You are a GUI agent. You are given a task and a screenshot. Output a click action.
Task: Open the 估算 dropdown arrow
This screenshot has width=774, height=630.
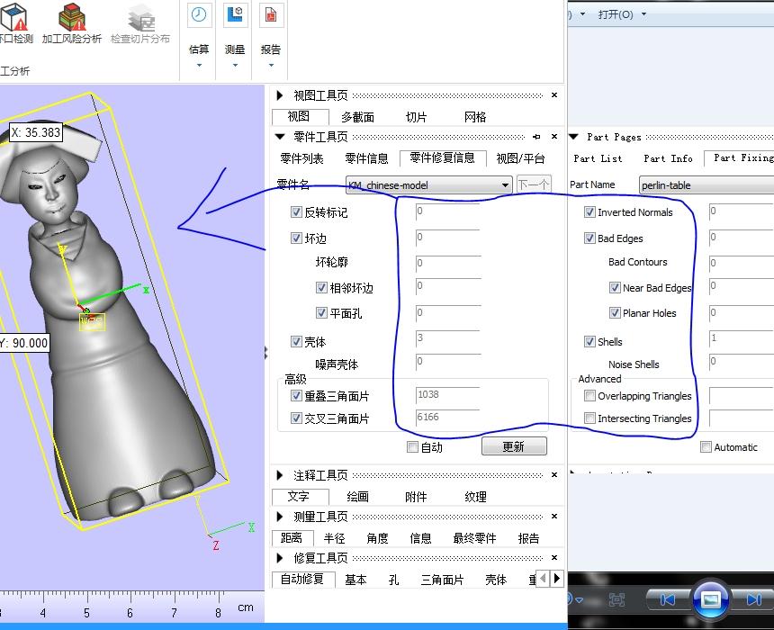click(x=199, y=65)
